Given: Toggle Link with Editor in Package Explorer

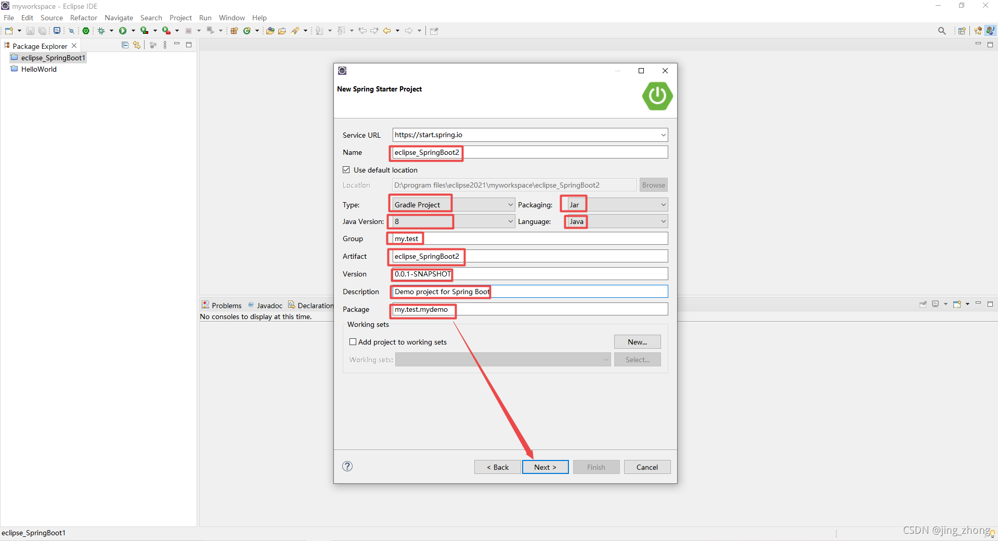Looking at the screenshot, I should point(137,45).
